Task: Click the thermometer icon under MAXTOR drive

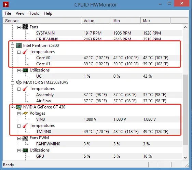Action: click(25, 89)
